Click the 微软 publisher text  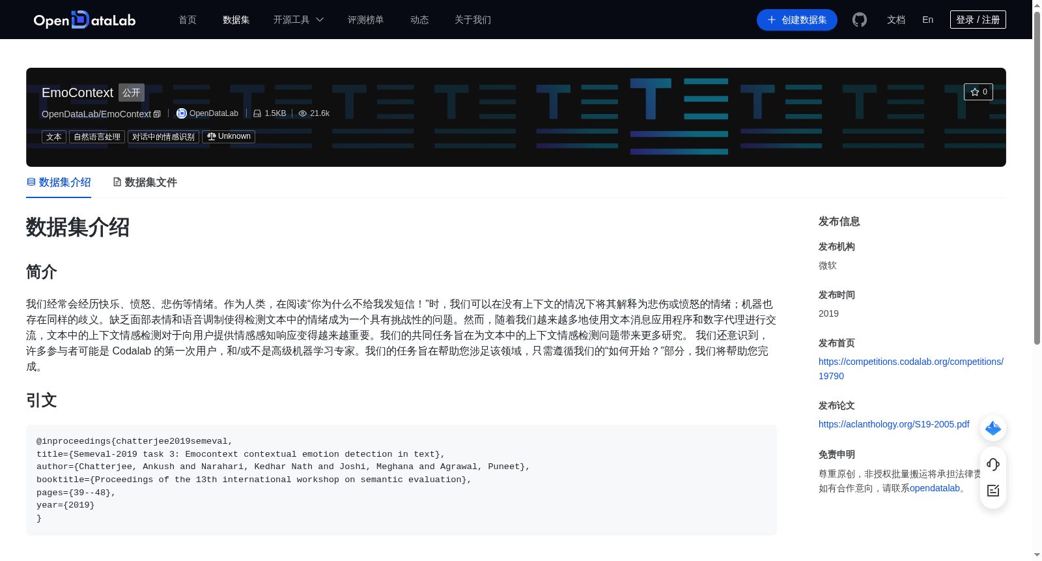click(828, 266)
